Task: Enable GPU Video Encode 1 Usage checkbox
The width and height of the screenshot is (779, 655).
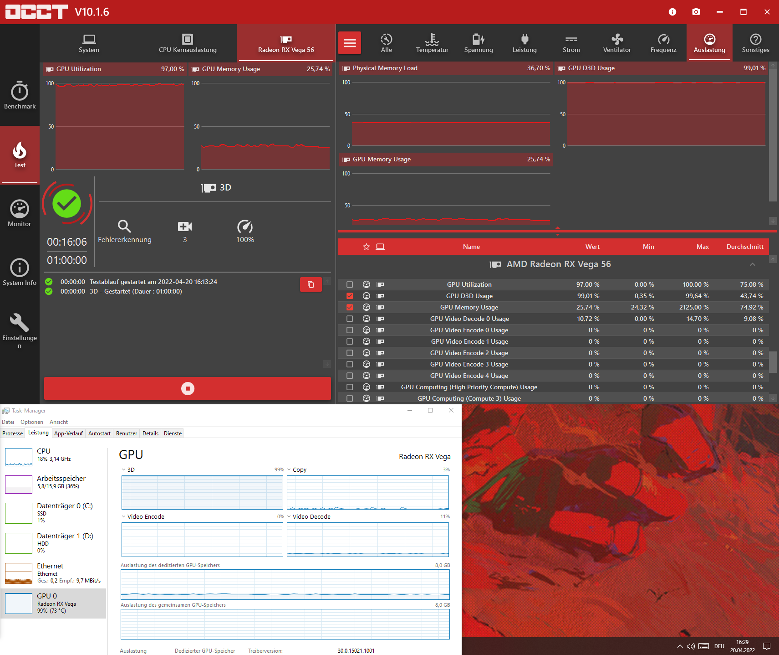Action: tap(350, 341)
